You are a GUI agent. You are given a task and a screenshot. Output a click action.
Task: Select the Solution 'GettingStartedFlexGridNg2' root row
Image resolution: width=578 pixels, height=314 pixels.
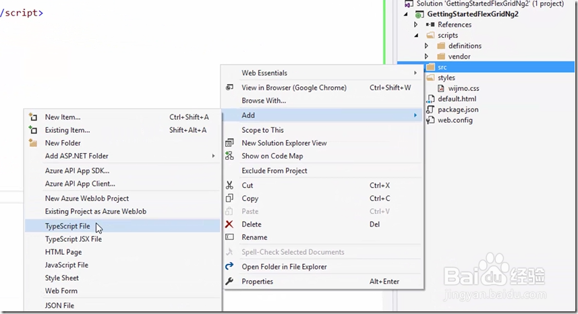[x=486, y=4]
